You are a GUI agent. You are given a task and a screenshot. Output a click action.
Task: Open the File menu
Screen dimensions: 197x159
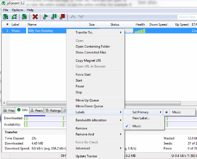click(x=6, y=10)
